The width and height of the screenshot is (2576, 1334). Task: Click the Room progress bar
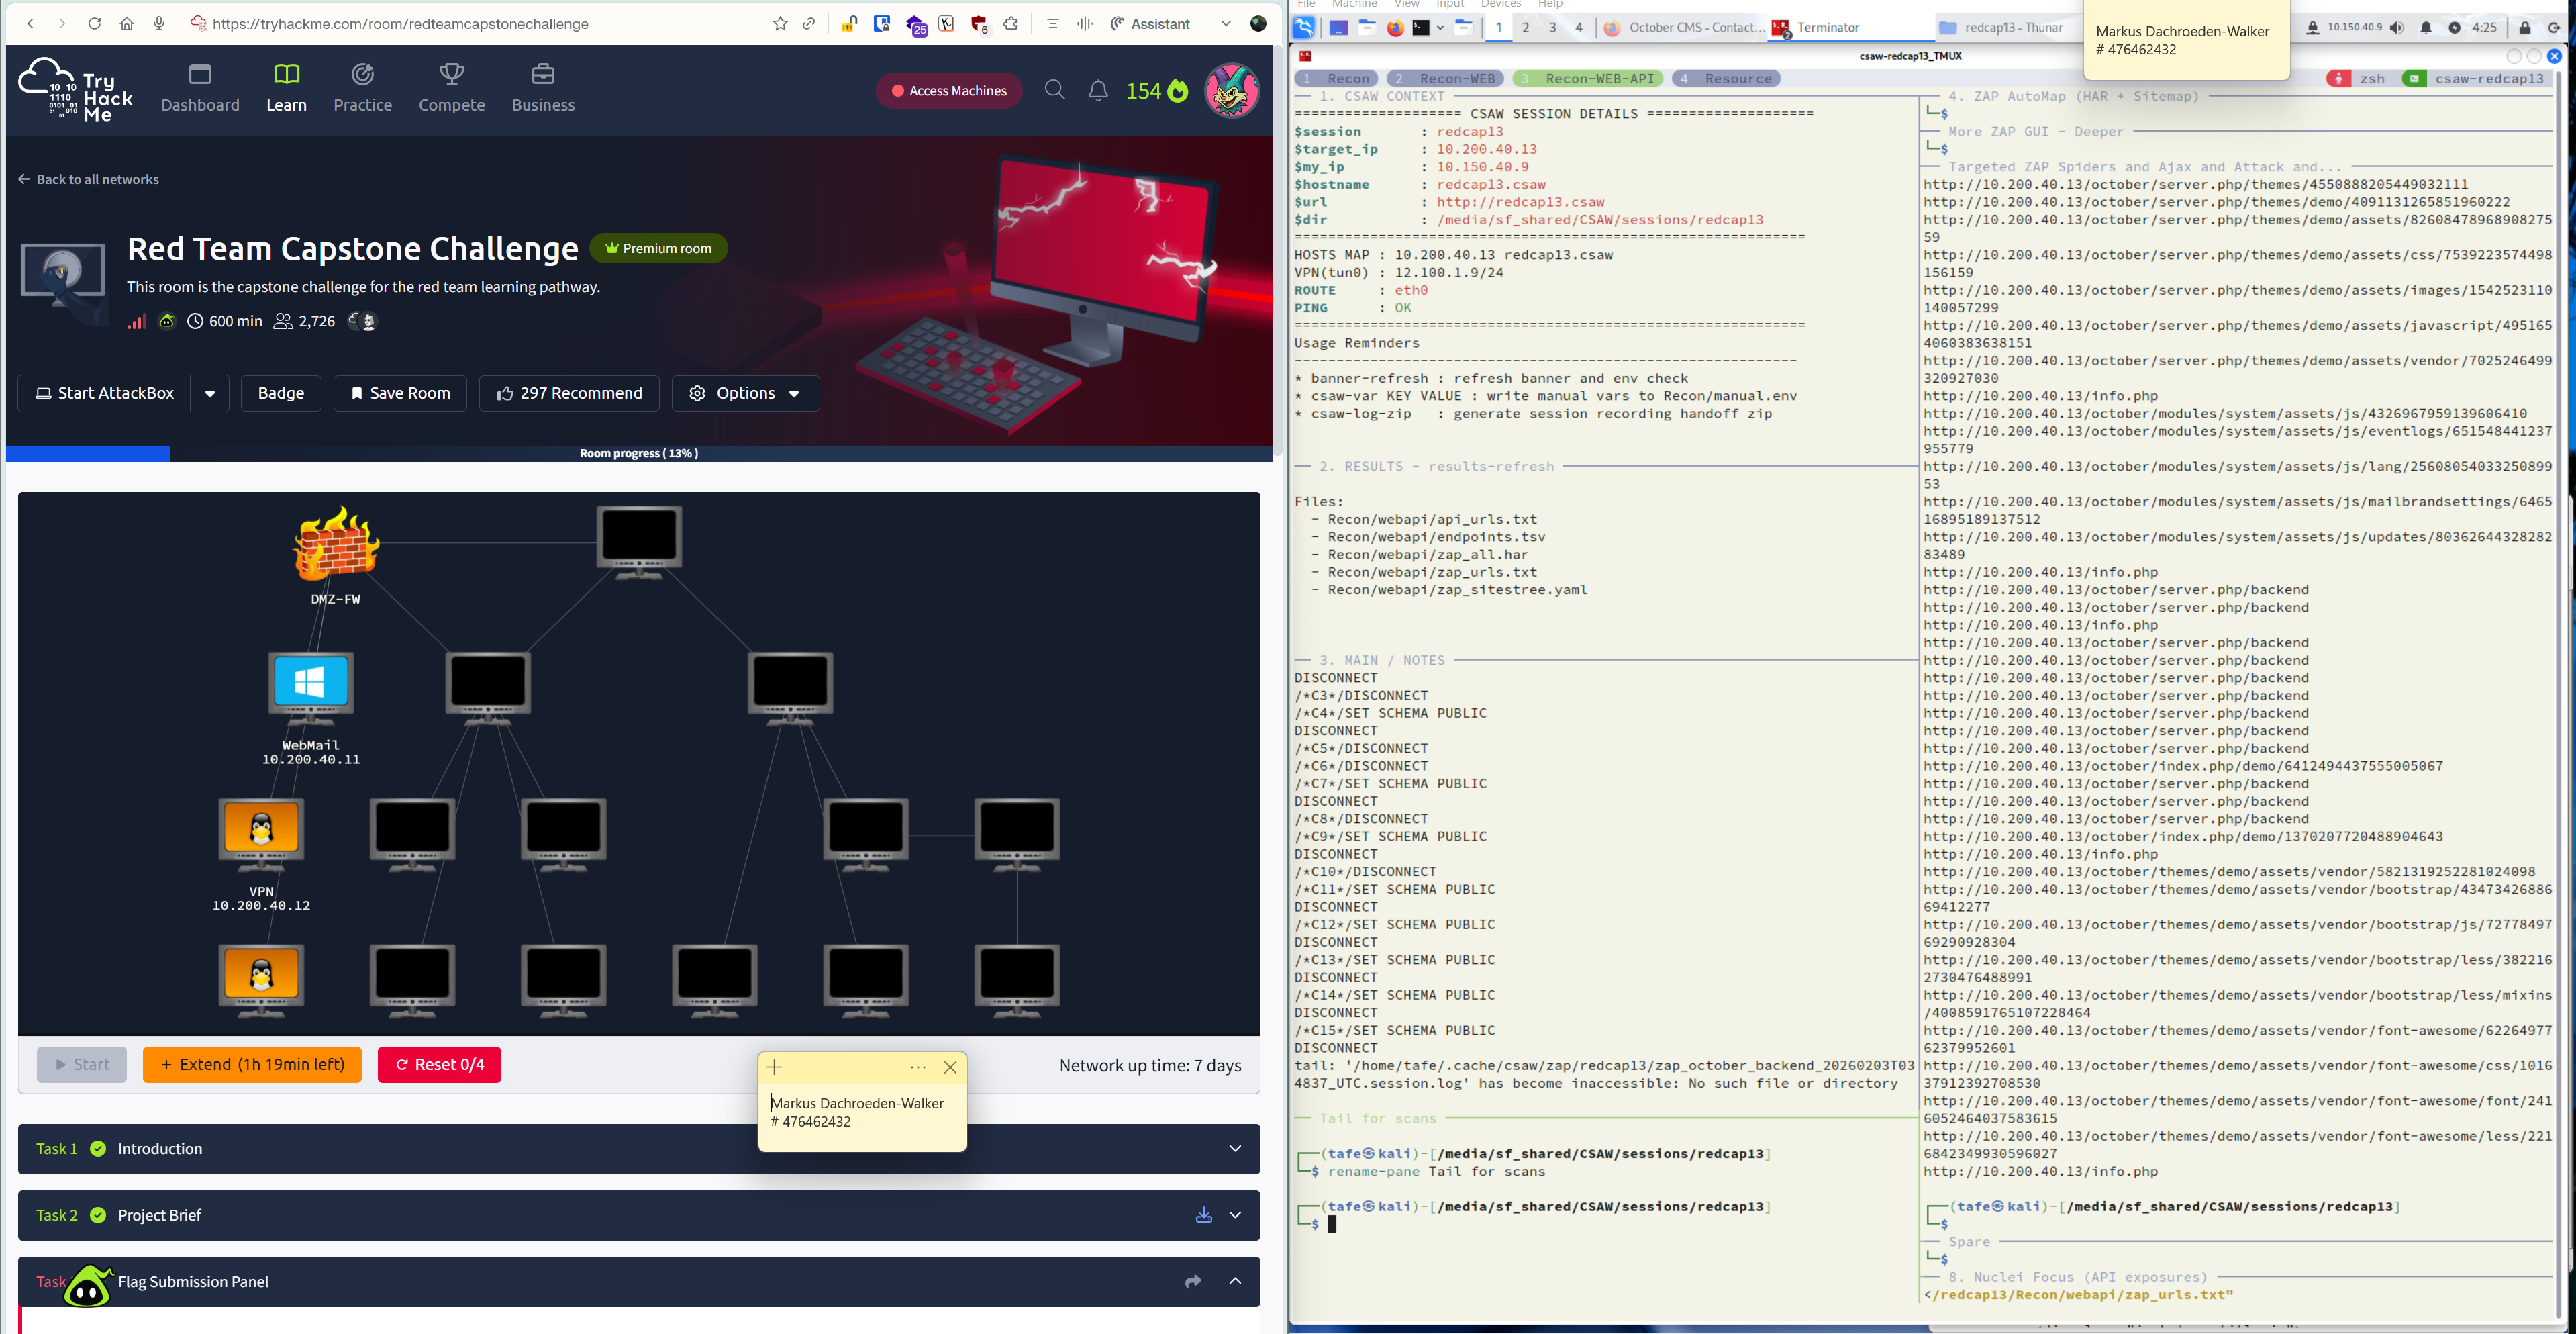coord(638,453)
